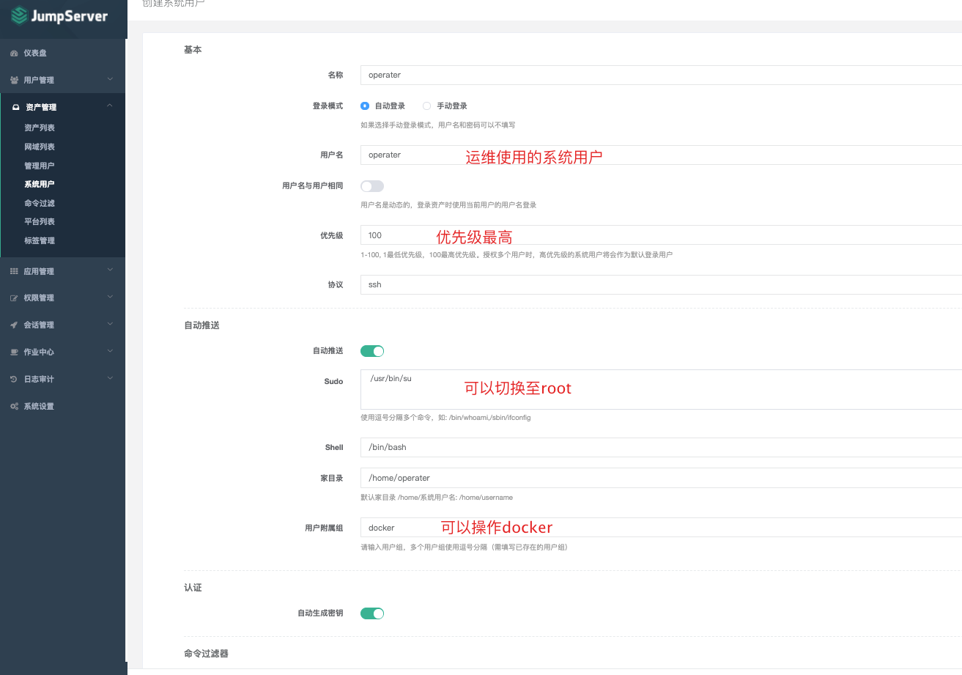Toggle the 自动推送 switch off
The width and height of the screenshot is (962, 675).
click(x=372, y=351)
